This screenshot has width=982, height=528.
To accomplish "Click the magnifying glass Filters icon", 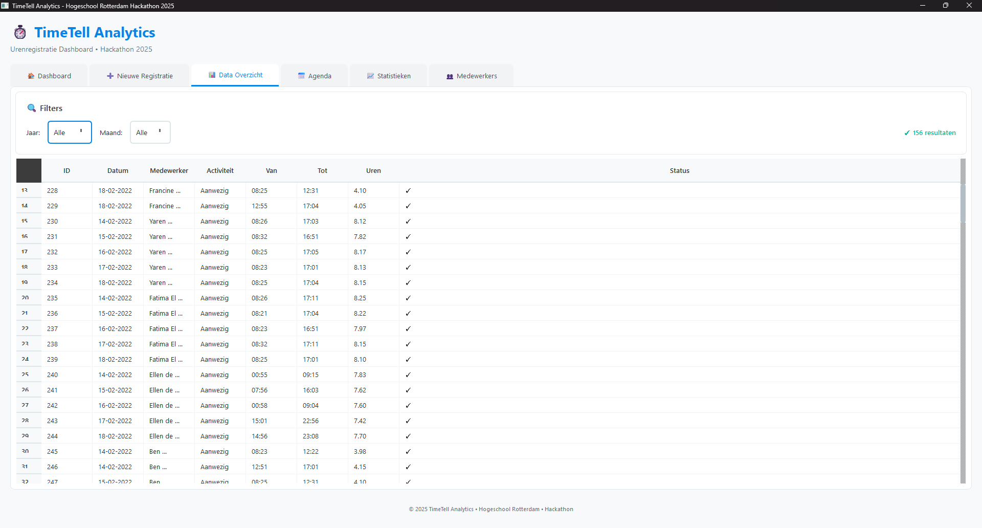I will pyautogui.click(x=32, y=108).
